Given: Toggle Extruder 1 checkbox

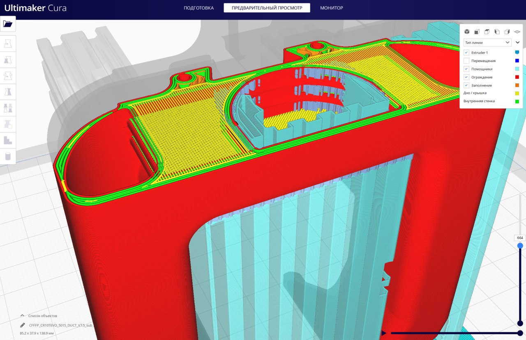Looking at the screenshot, I should 466,52.
